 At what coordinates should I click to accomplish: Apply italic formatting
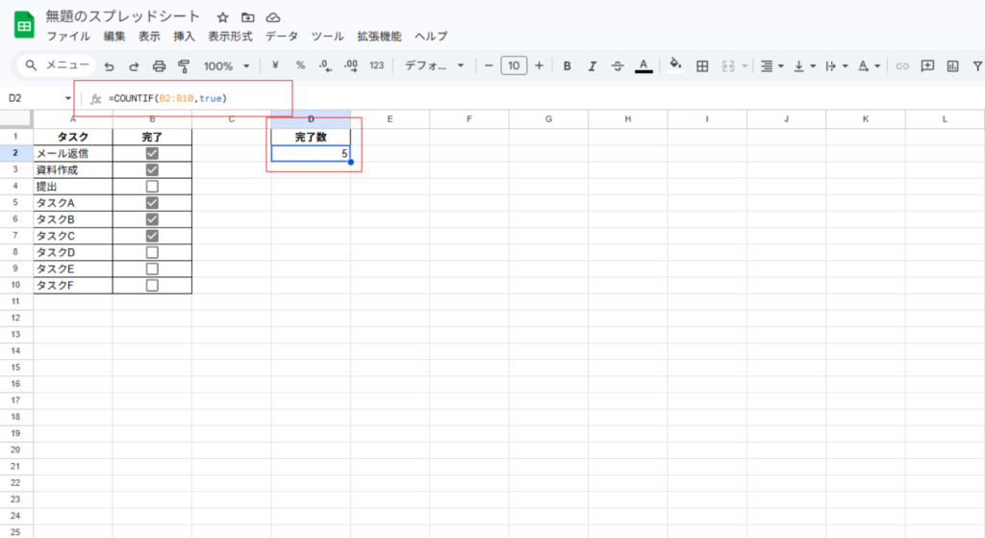tap(593, 66)
